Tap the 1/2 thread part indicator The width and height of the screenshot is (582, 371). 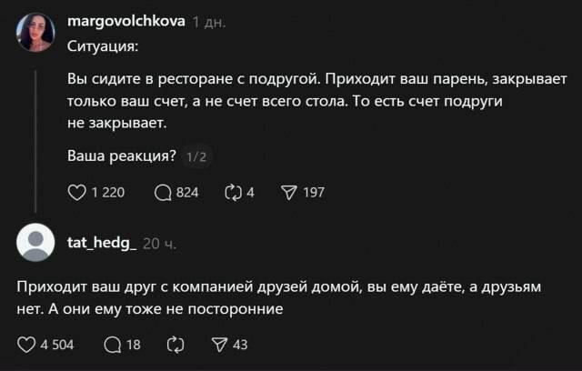click(196, 156)
